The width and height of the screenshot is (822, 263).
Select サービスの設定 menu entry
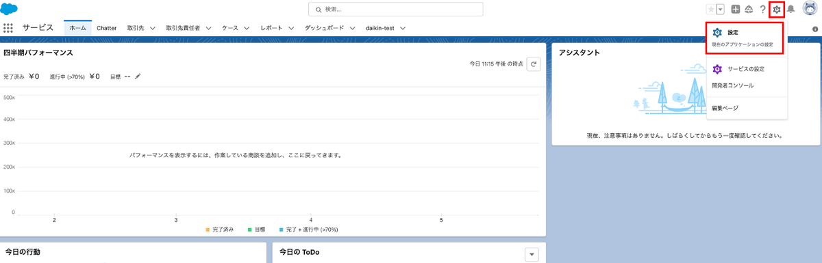[747, 69]
